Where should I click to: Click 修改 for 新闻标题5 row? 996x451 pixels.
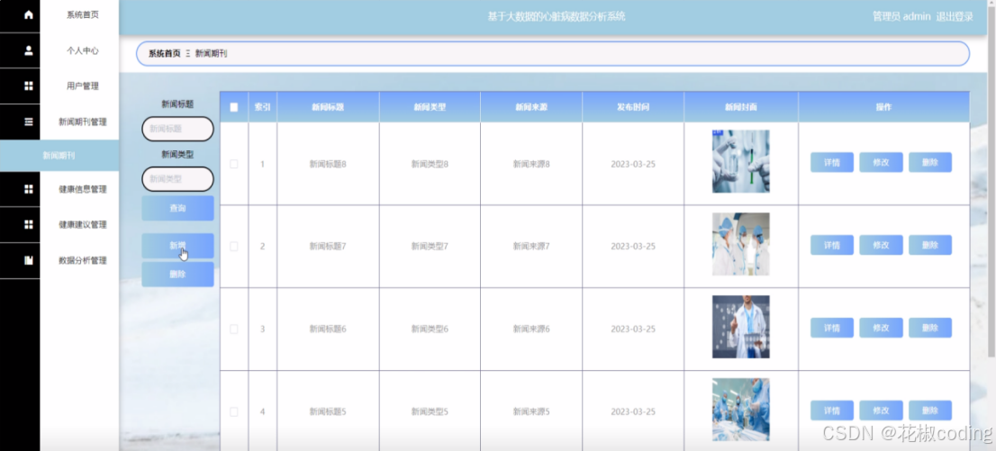[881, 410]
